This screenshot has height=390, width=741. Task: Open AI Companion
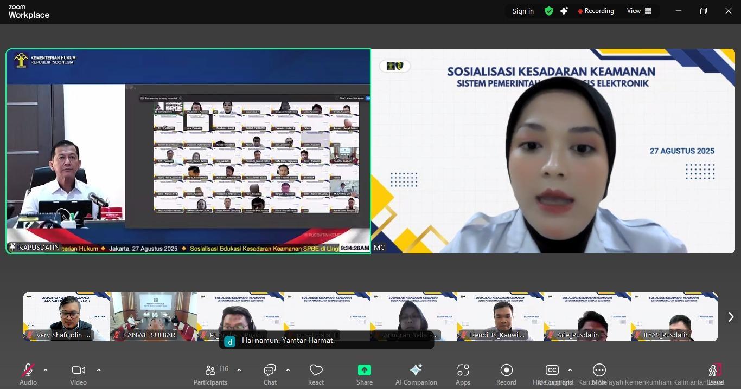point(416,374)
